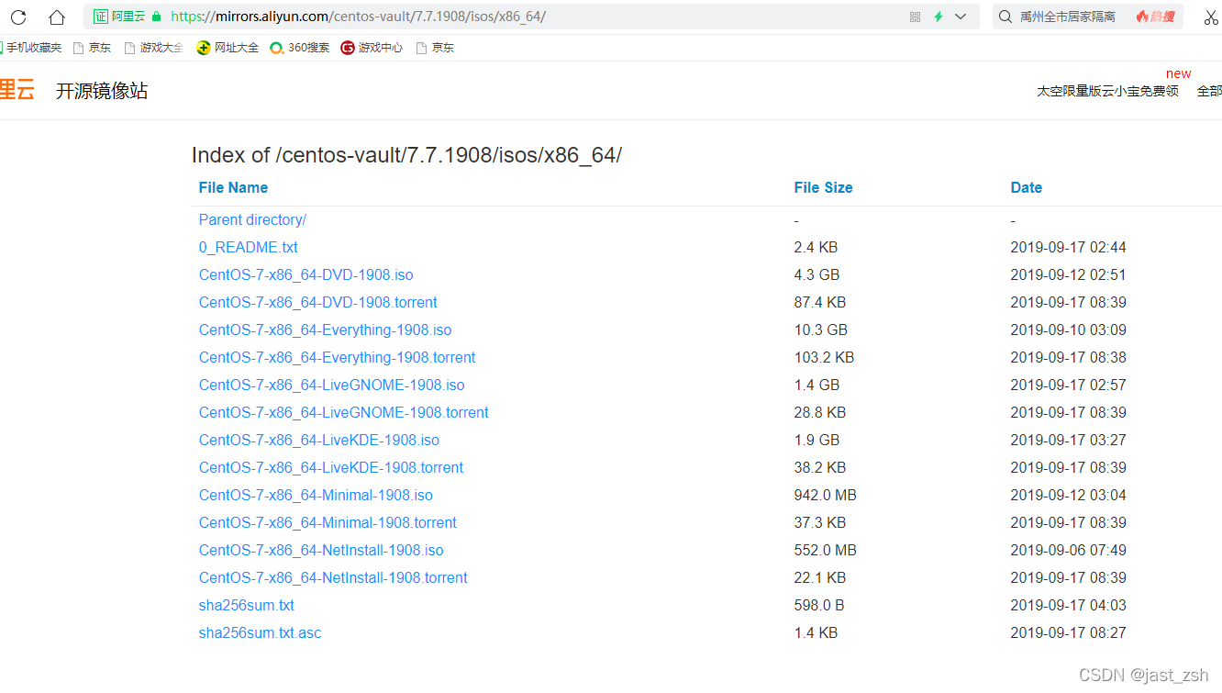The width and height of the screenshot is (1222, 693).
Task: Download CentOS-7-x86_64-NetInstall-1908.torrent
Action: click(333, 577)
